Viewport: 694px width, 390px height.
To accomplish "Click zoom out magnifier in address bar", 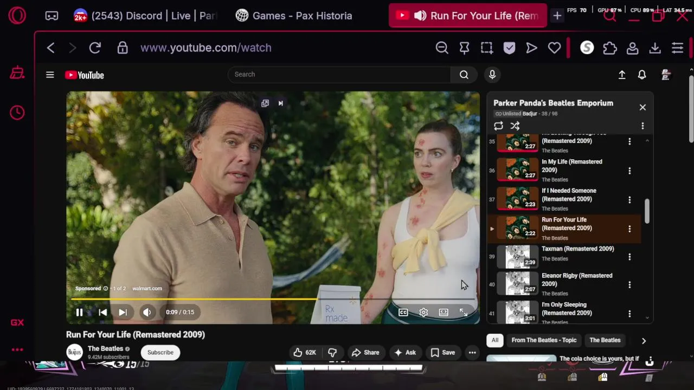I will click(x=442, y=48).
